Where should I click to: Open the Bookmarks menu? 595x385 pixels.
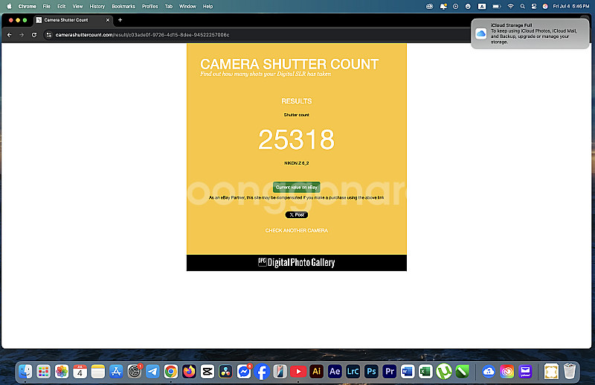click(x=123, y=7)
